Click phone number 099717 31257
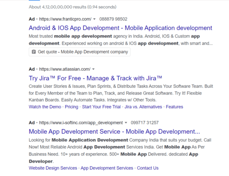This screenshot has width=229, height=176. [145, 123]
